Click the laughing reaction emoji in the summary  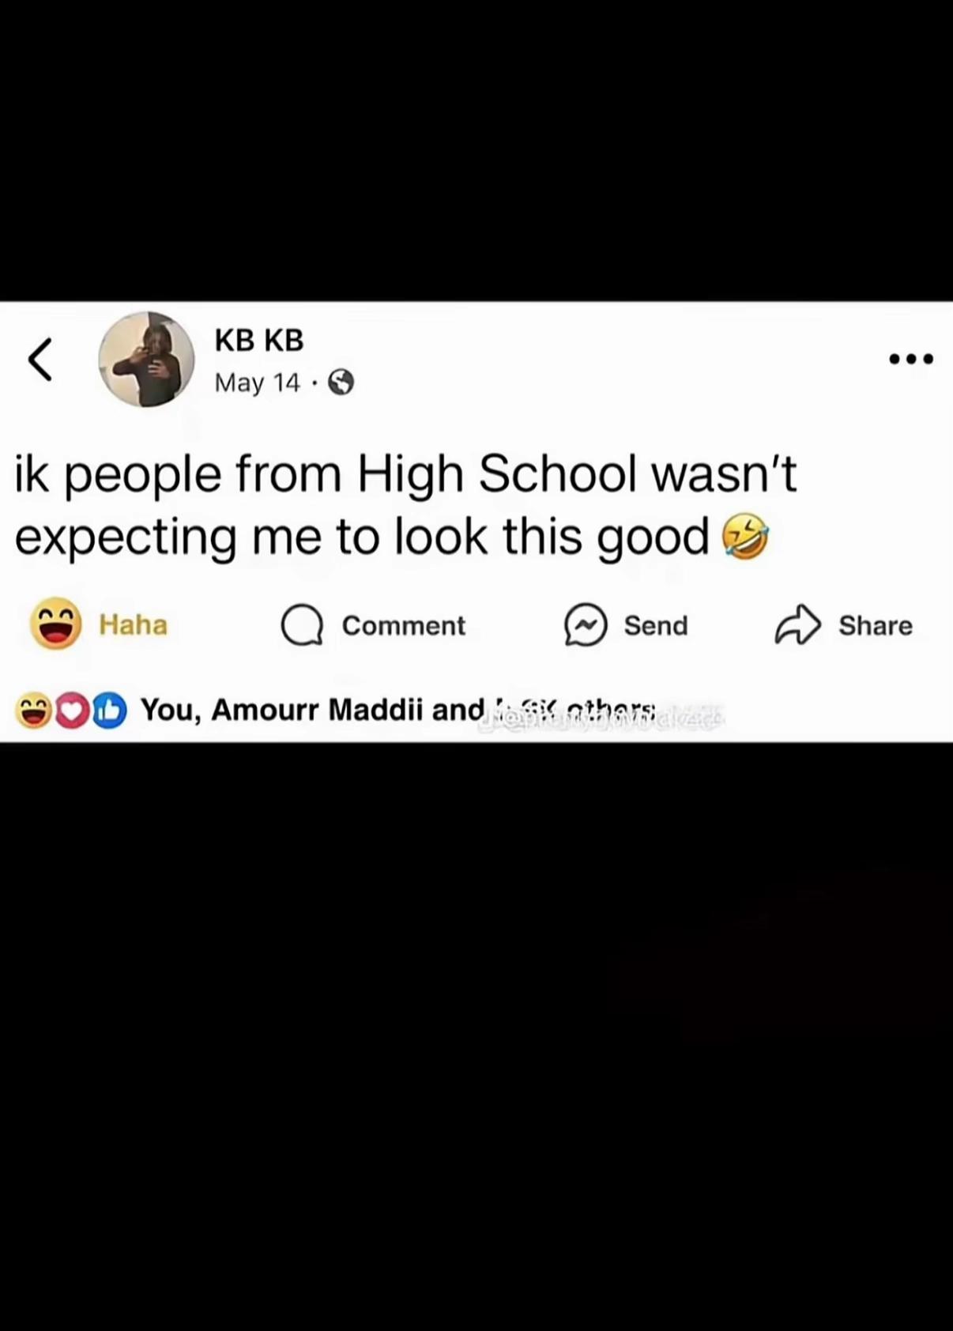click(x=32, y=710)
